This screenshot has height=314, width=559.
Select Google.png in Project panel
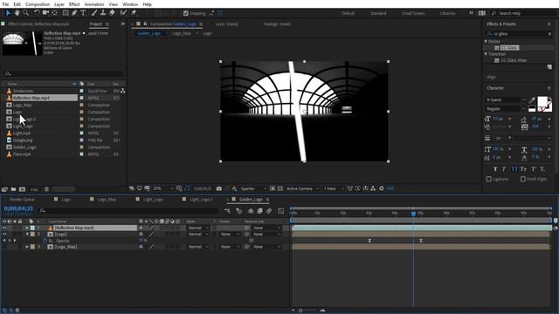(x=23, y=140)
